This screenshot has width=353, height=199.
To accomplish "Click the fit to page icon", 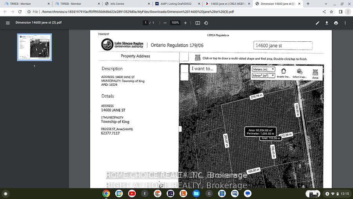I will coord(198,23).
